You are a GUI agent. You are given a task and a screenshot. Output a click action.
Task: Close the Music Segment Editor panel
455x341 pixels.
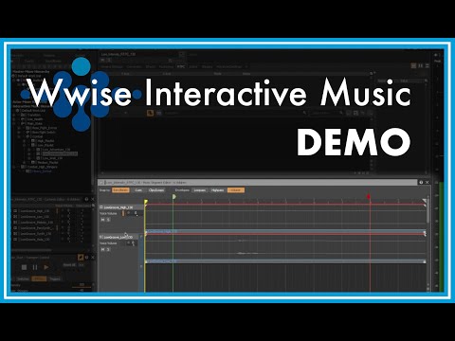[427, 182]
